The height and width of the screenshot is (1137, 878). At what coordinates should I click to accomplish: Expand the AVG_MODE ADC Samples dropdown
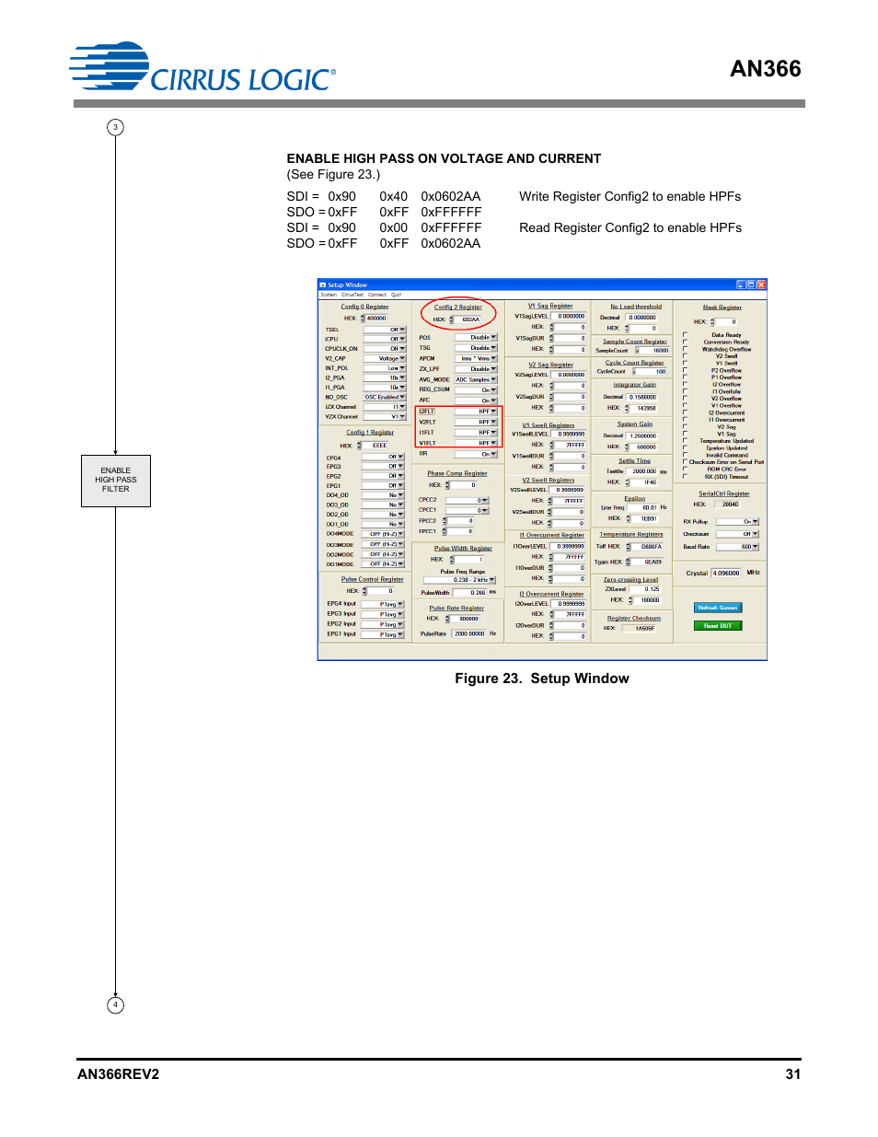pos(476,379)
